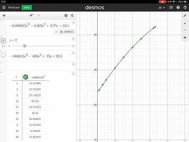Select table cell 41.88848
This screenshot has height=142, width=189.
[x=35, y=131]
